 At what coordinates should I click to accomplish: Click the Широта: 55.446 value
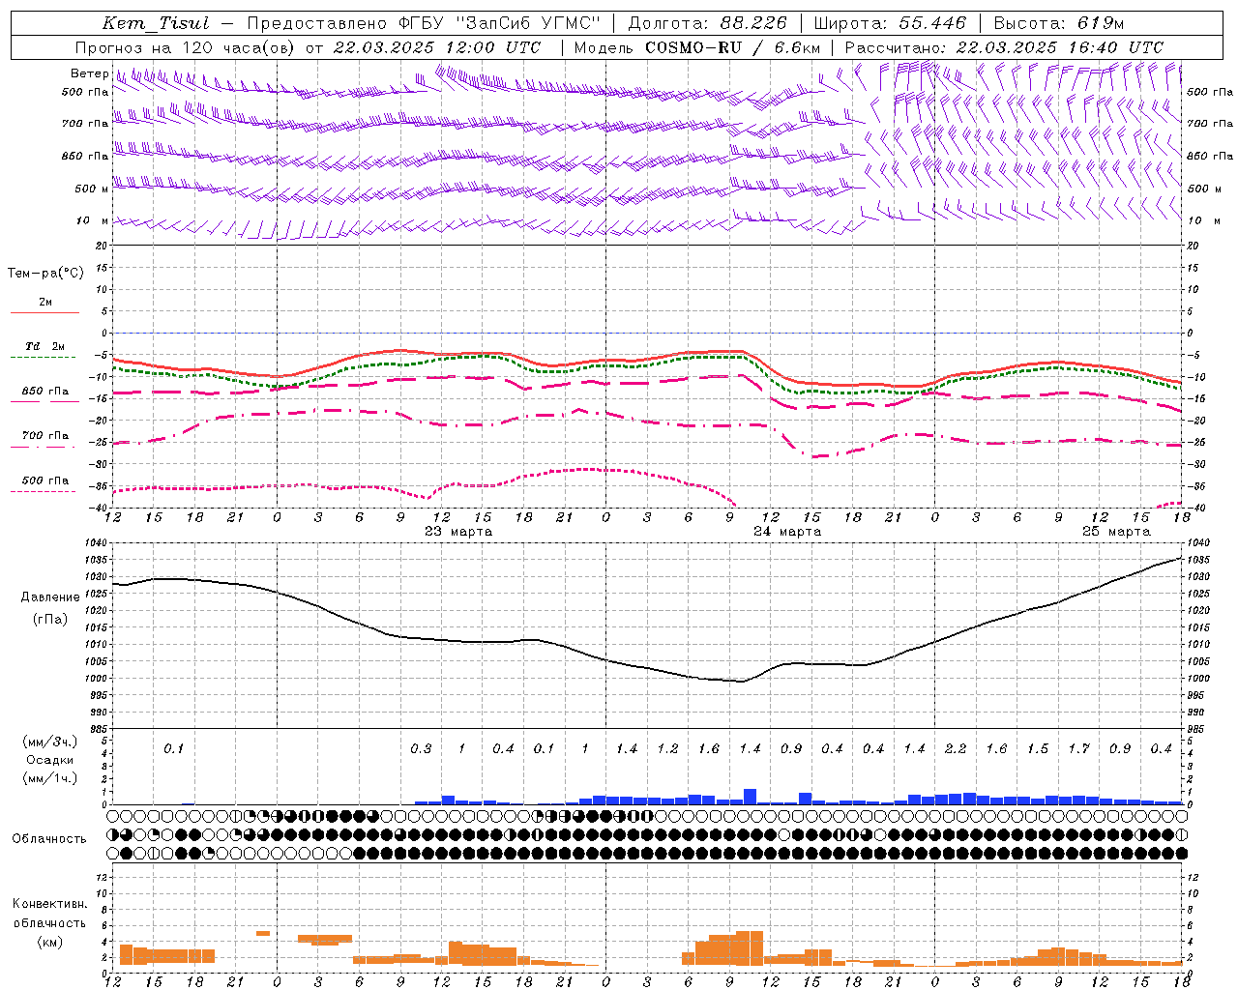coord(890,23)
